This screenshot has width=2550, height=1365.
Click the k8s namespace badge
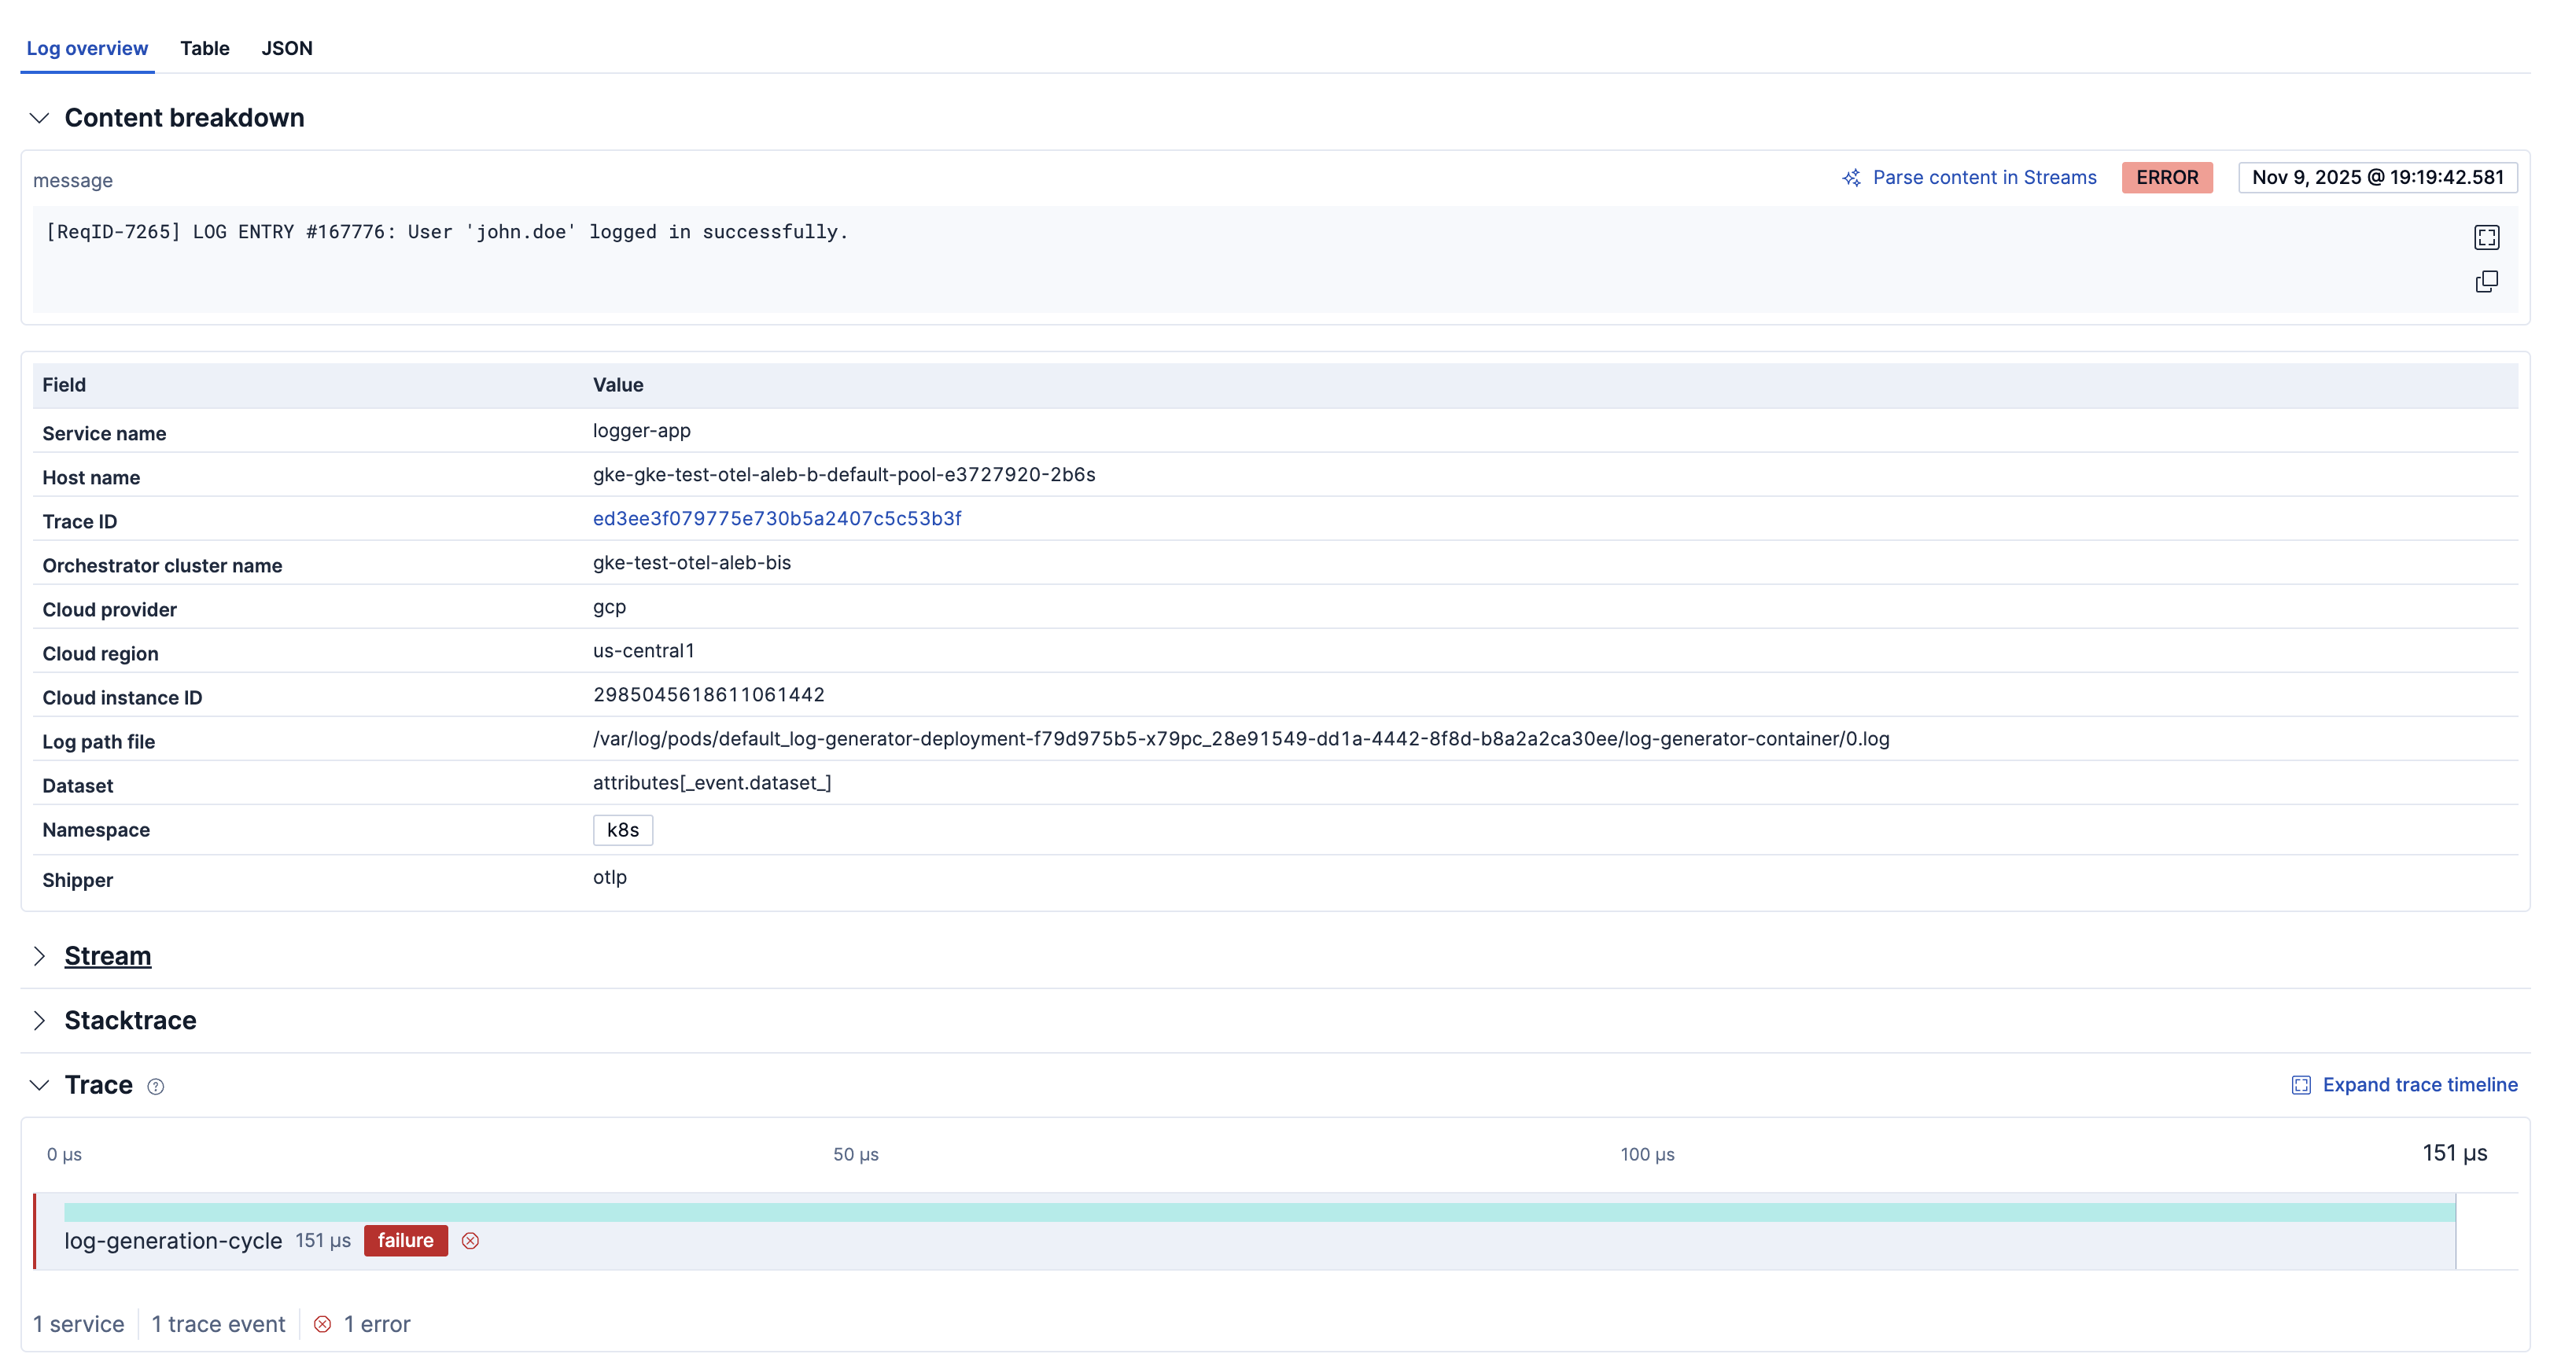click(623, 830)
